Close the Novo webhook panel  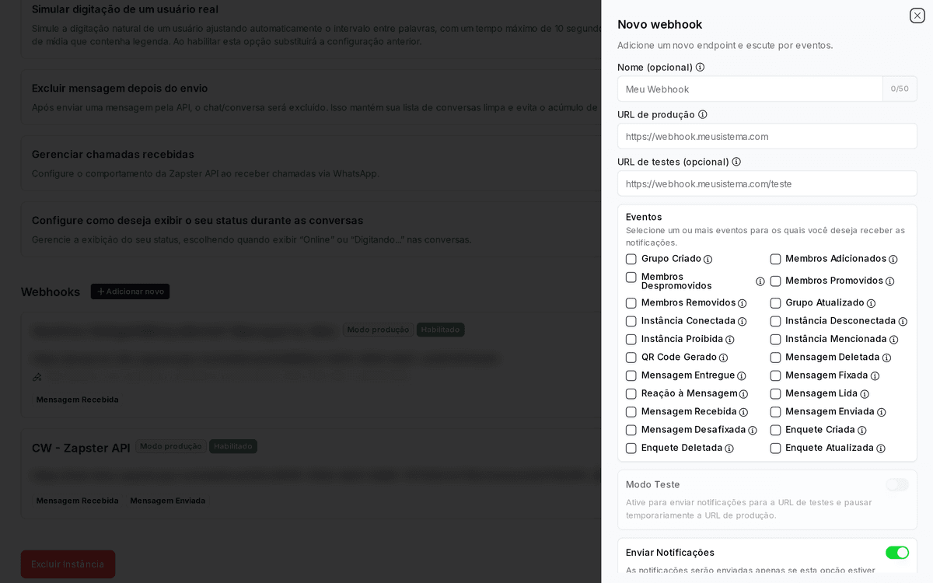coord(917,16)
